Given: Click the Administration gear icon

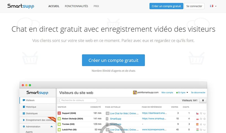Looking at the screenshot, I should pos(24,127).
